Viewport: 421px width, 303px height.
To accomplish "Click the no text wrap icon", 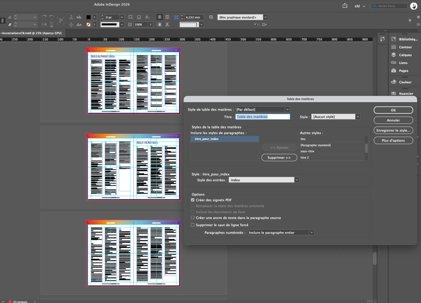I will (160, 17).
